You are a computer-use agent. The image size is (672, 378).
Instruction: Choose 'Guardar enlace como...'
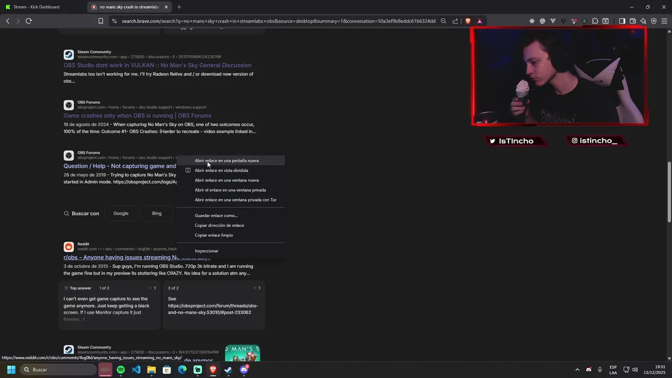pos(230,215)
